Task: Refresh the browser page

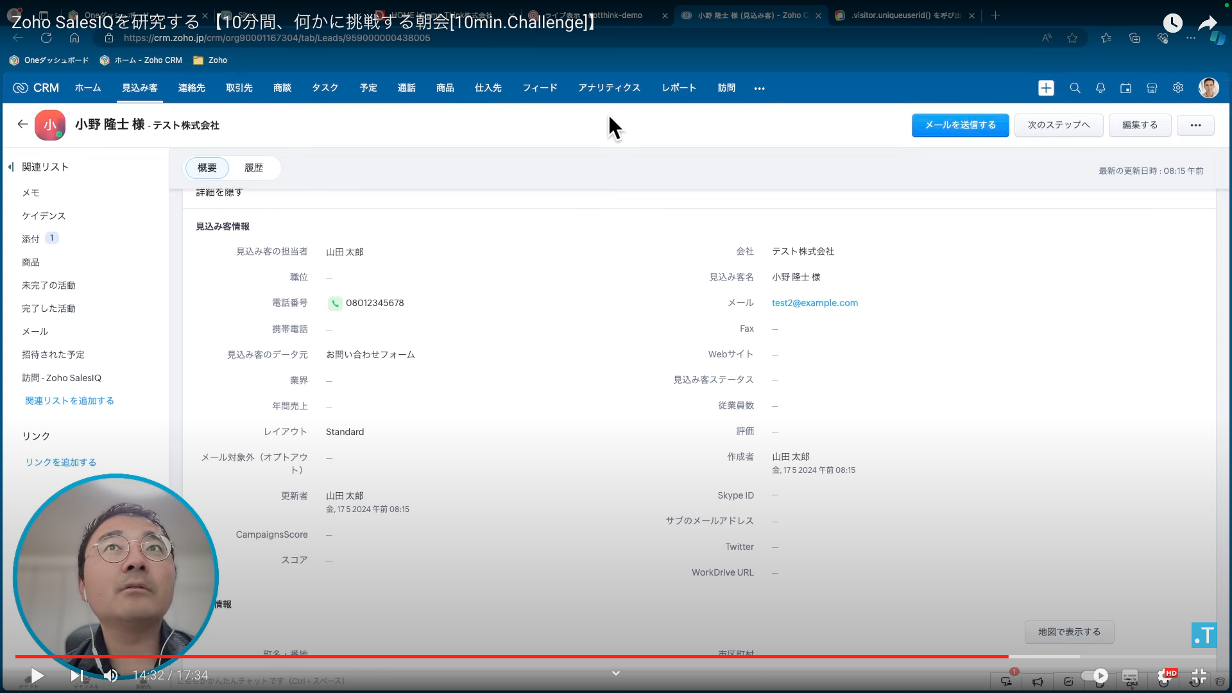Action: tap(46, 38)
